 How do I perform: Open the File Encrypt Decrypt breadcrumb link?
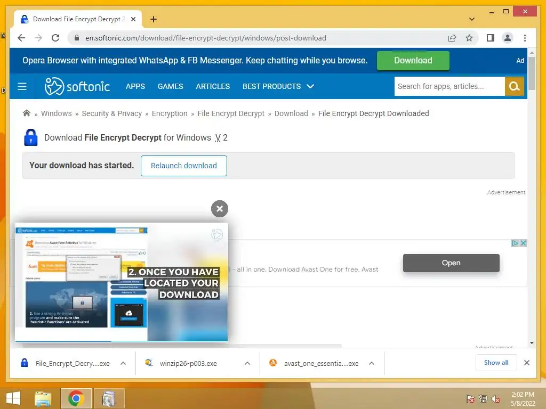pos(231,113)
